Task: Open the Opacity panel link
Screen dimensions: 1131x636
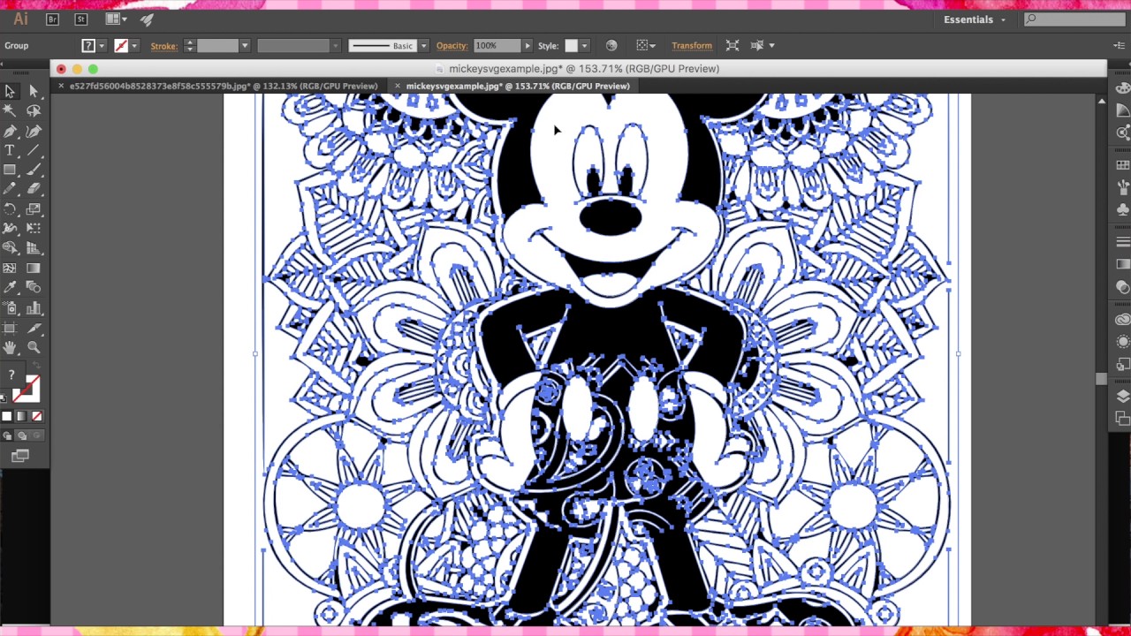Action: pos(452,46)
